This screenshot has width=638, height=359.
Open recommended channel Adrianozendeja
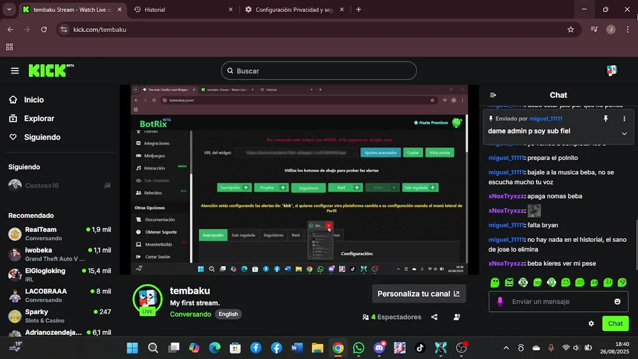60,332
